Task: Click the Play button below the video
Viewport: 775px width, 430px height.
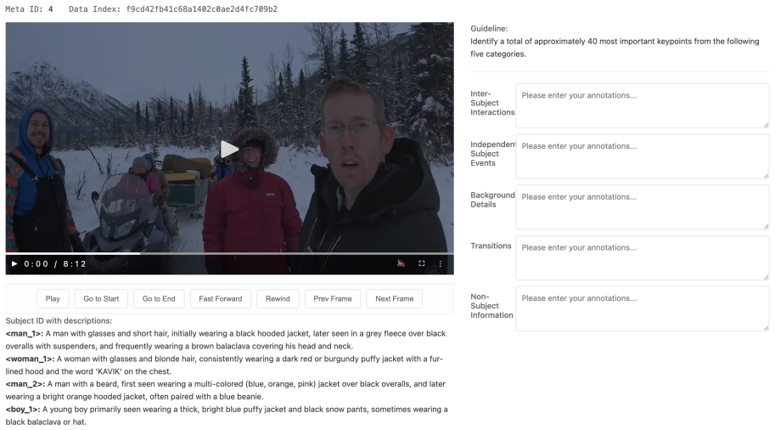Action: tap(53, 299)
